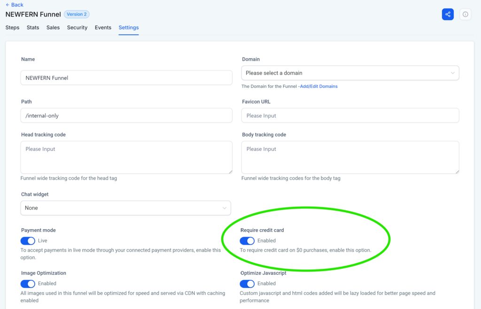This screenshot has height=309, width=481.
Task: Select the Favicon URL input field
Action: tap(350, 115)
